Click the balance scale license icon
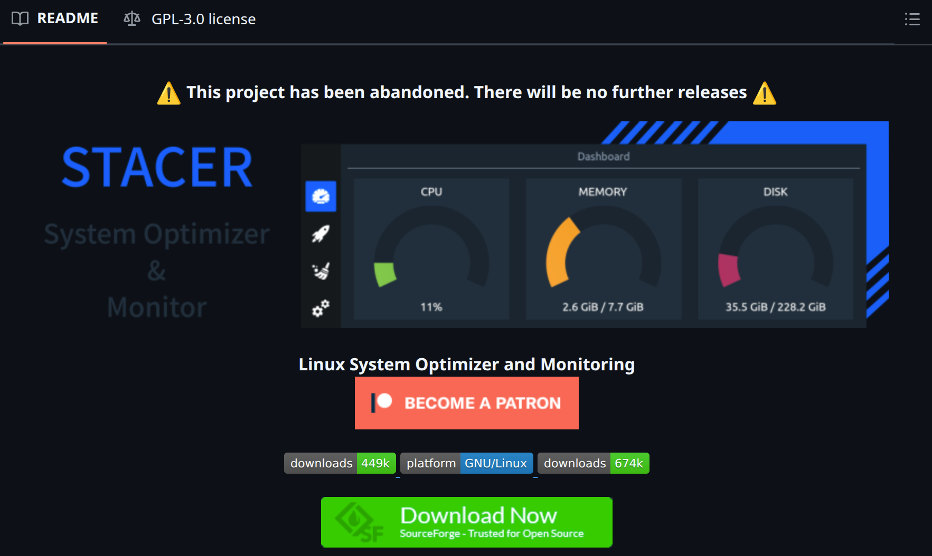 coord(131,19)
